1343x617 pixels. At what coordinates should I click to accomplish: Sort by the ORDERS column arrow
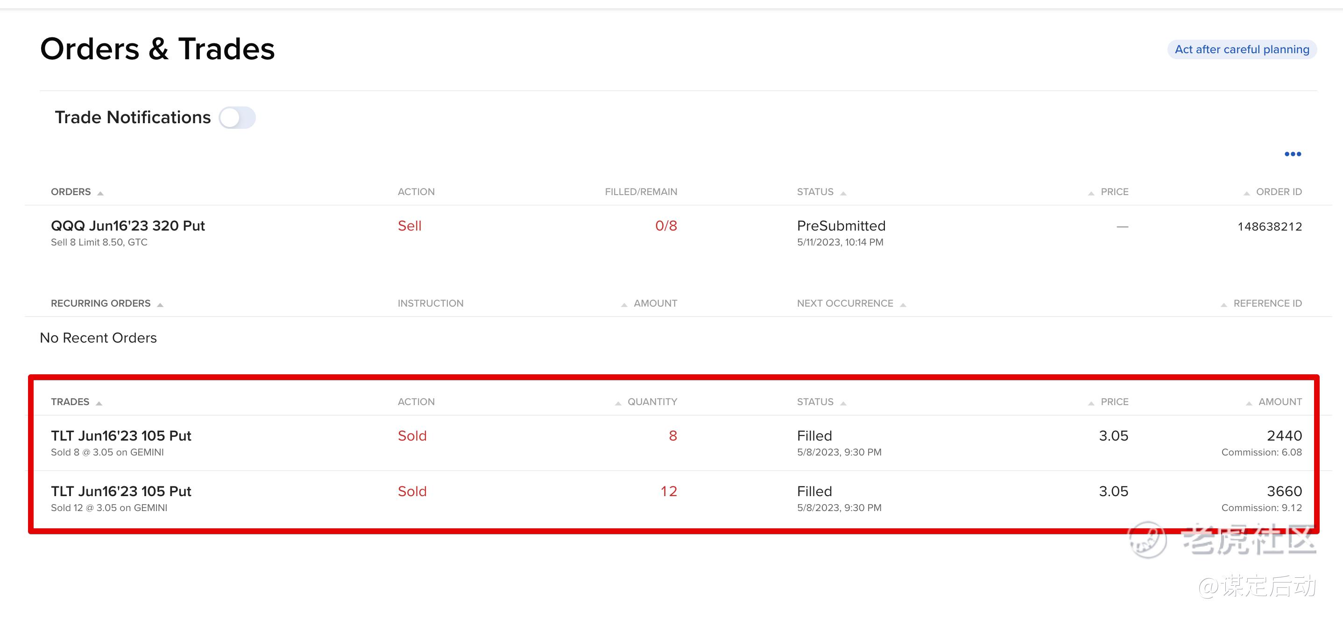100,193
